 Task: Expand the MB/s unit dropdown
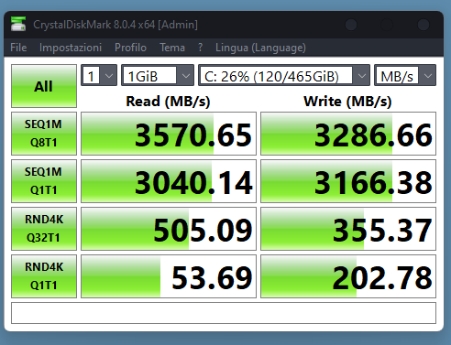pos(405,75)
